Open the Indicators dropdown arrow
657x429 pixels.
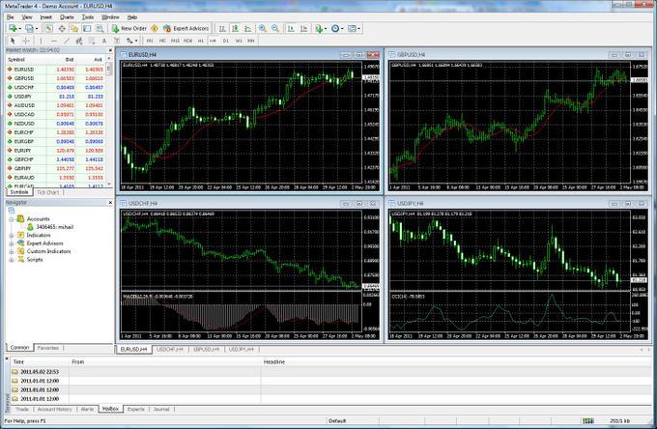point(326,28)
